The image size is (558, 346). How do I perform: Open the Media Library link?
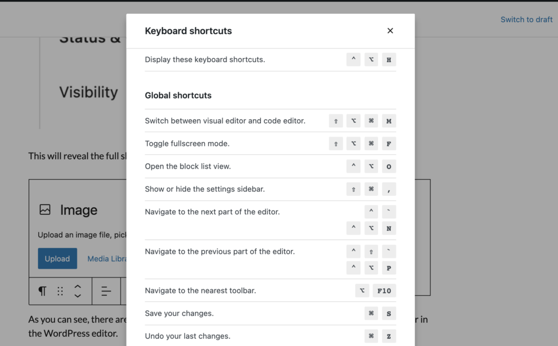107,258
